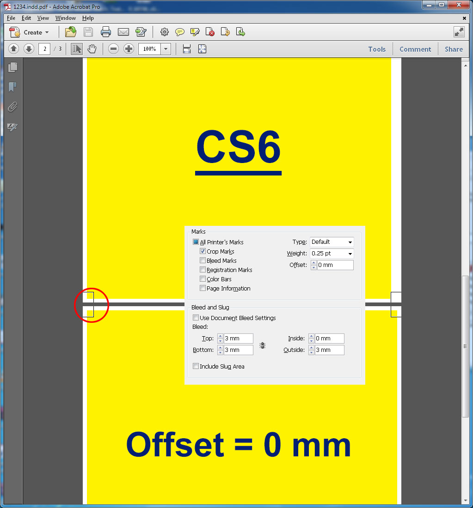Screen dimensions: 473x508
Task: Click the scrollbar down arrow
Action: pos(465,501)
